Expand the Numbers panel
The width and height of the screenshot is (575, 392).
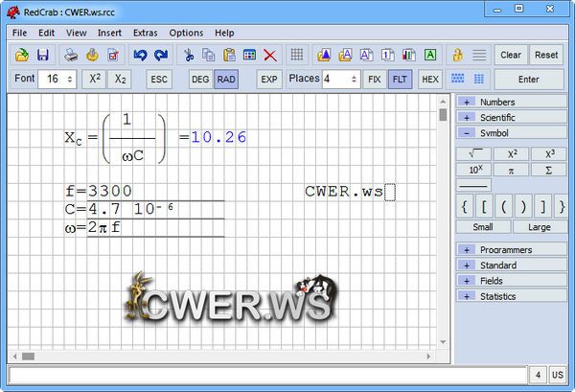467,102
